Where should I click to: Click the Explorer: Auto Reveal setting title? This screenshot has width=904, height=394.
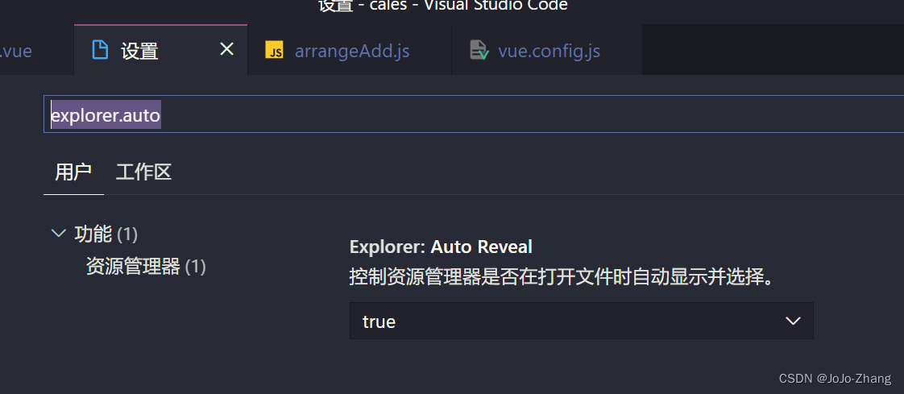pos(441,247)
